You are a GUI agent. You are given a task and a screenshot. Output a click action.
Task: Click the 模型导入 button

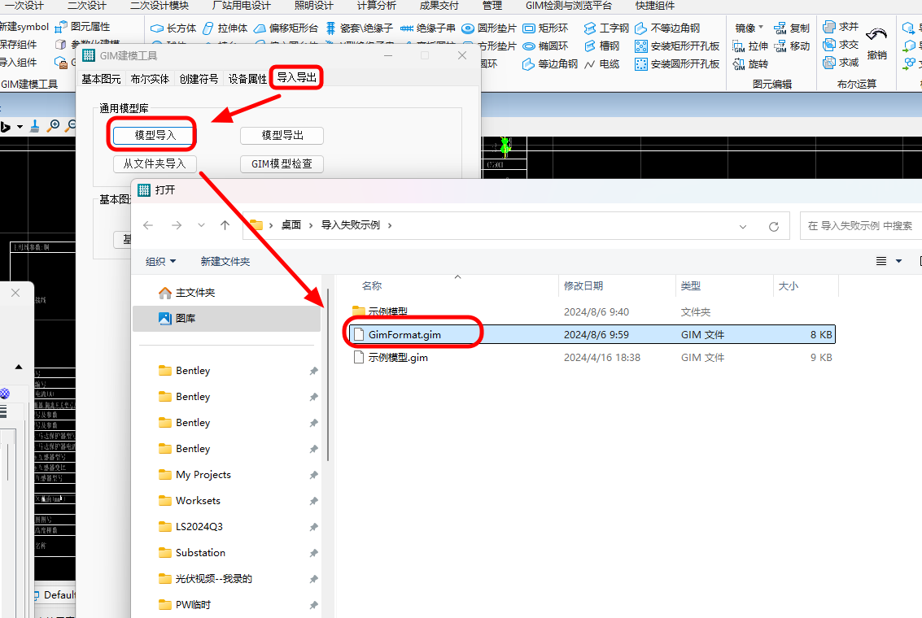pos(155,135)
